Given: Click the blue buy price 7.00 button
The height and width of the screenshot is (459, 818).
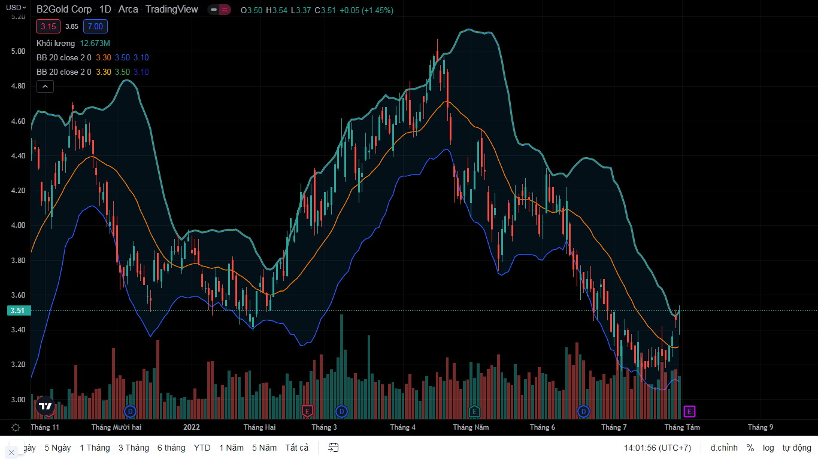Looking at the screenshot, I should coord(95,26).
